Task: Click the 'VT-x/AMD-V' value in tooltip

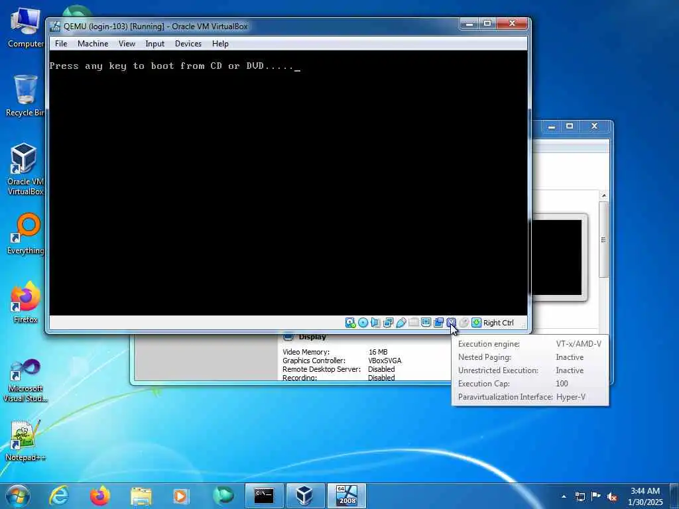Action: 578,344
